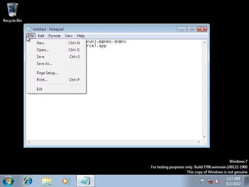Open the Action Center flag icon
The width and height of the screenshot is (249, 187).
[202, 181]
